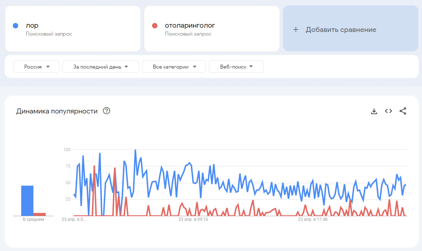
Task: Expand the Россия region dropdown
Action: point(36,67)
